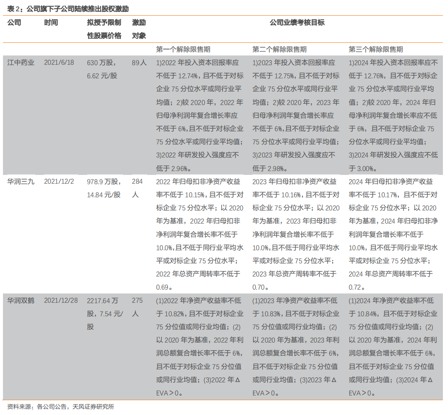Click 江中药业 first period target with 12.74%
This screenshot has width=448, height=415.
pos(200,116)
